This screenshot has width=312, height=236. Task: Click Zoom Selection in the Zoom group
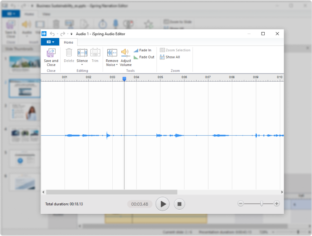pos(175,50)
